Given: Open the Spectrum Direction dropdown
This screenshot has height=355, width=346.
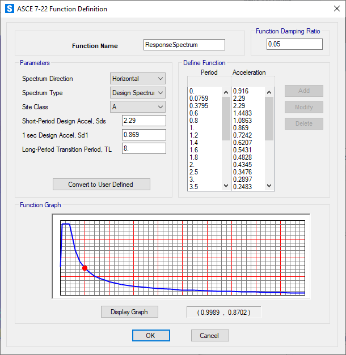Looking at the screenshot, I should [137, 79].
